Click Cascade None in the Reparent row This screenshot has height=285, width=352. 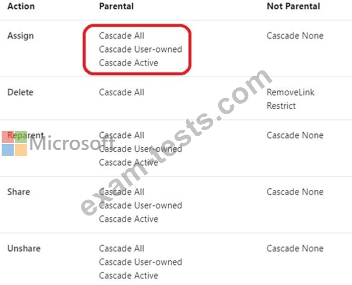pyautogui.click(x=295, y=135)
